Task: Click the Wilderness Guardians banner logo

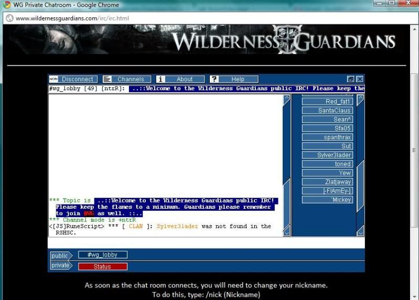Action: point(283,40)
